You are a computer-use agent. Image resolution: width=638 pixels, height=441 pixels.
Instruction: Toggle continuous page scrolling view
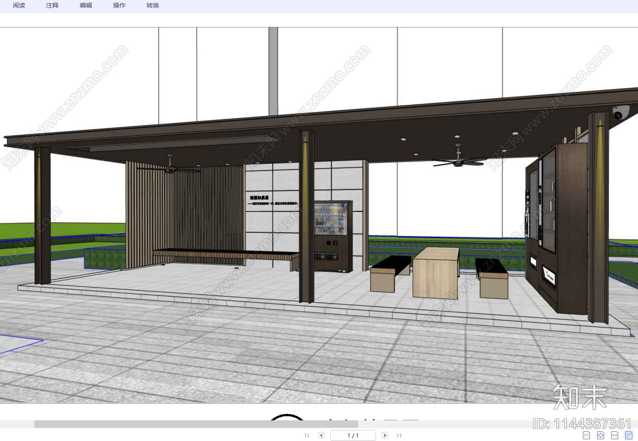point(629,435)
